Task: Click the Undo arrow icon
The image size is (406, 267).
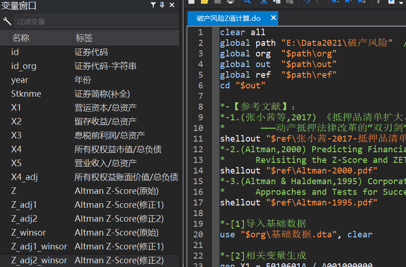Action: click(306, 1)
